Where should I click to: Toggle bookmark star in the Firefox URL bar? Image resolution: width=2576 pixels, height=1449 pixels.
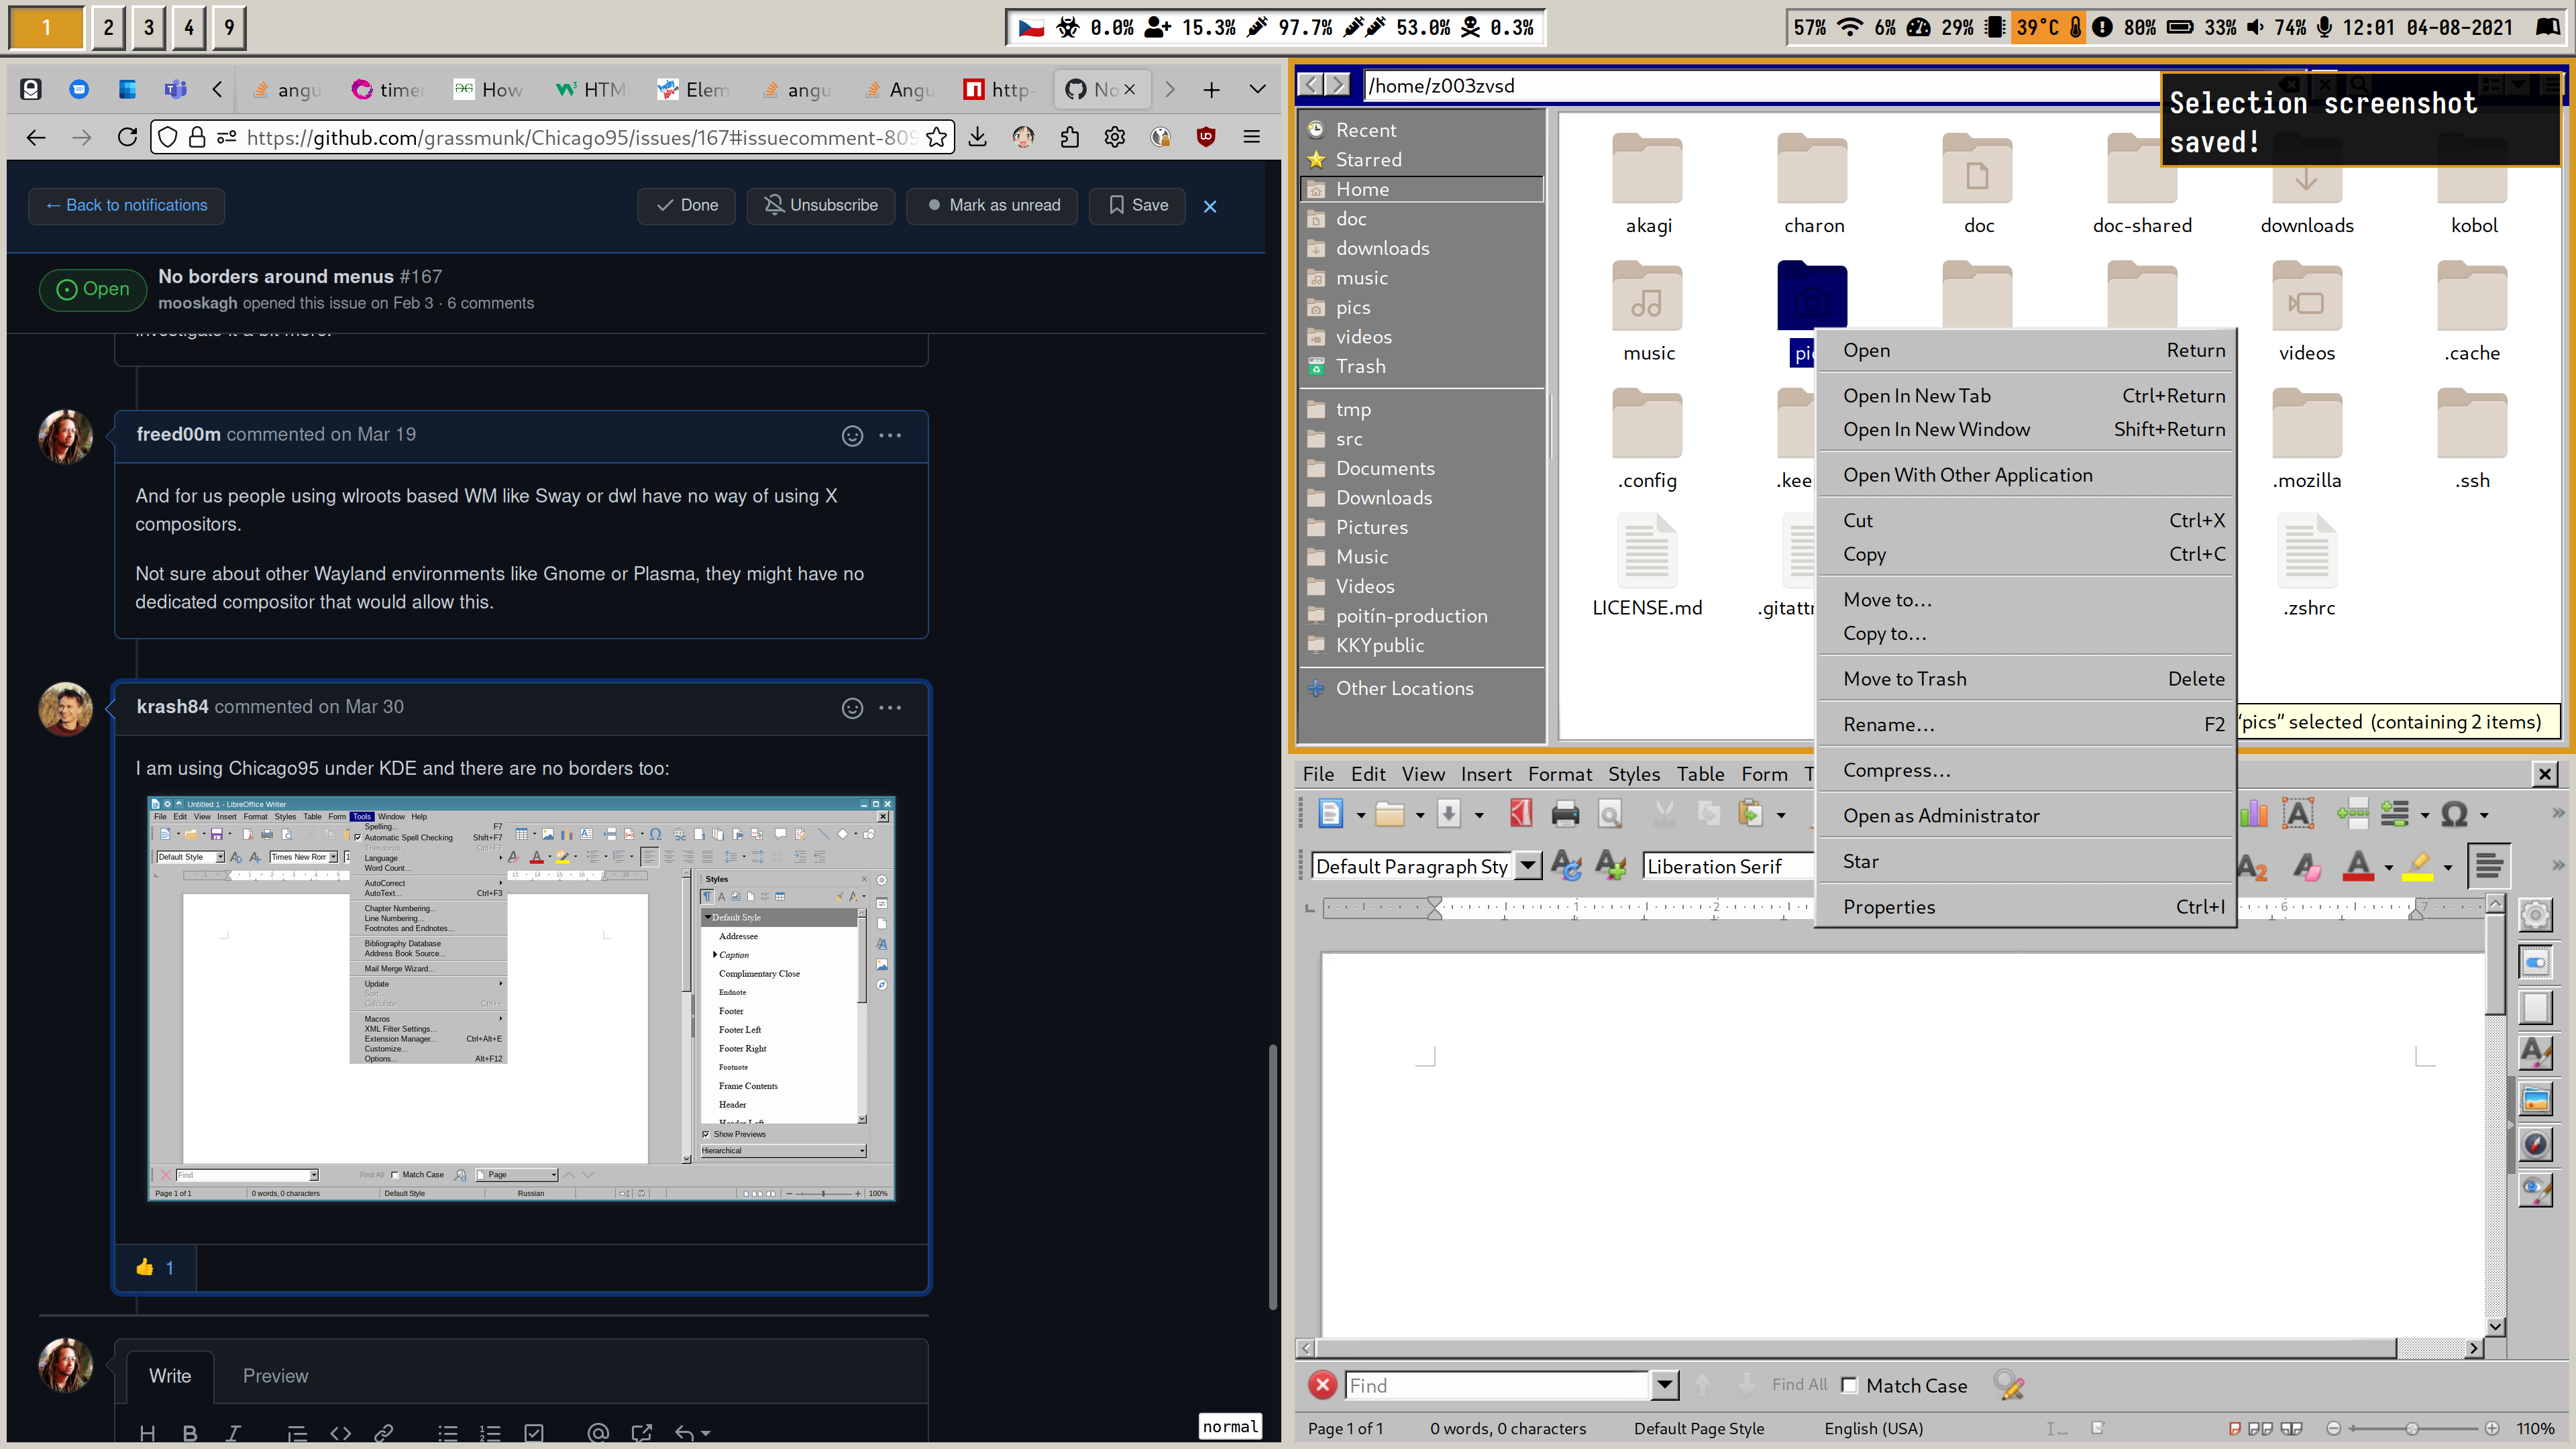coord(936,138)
